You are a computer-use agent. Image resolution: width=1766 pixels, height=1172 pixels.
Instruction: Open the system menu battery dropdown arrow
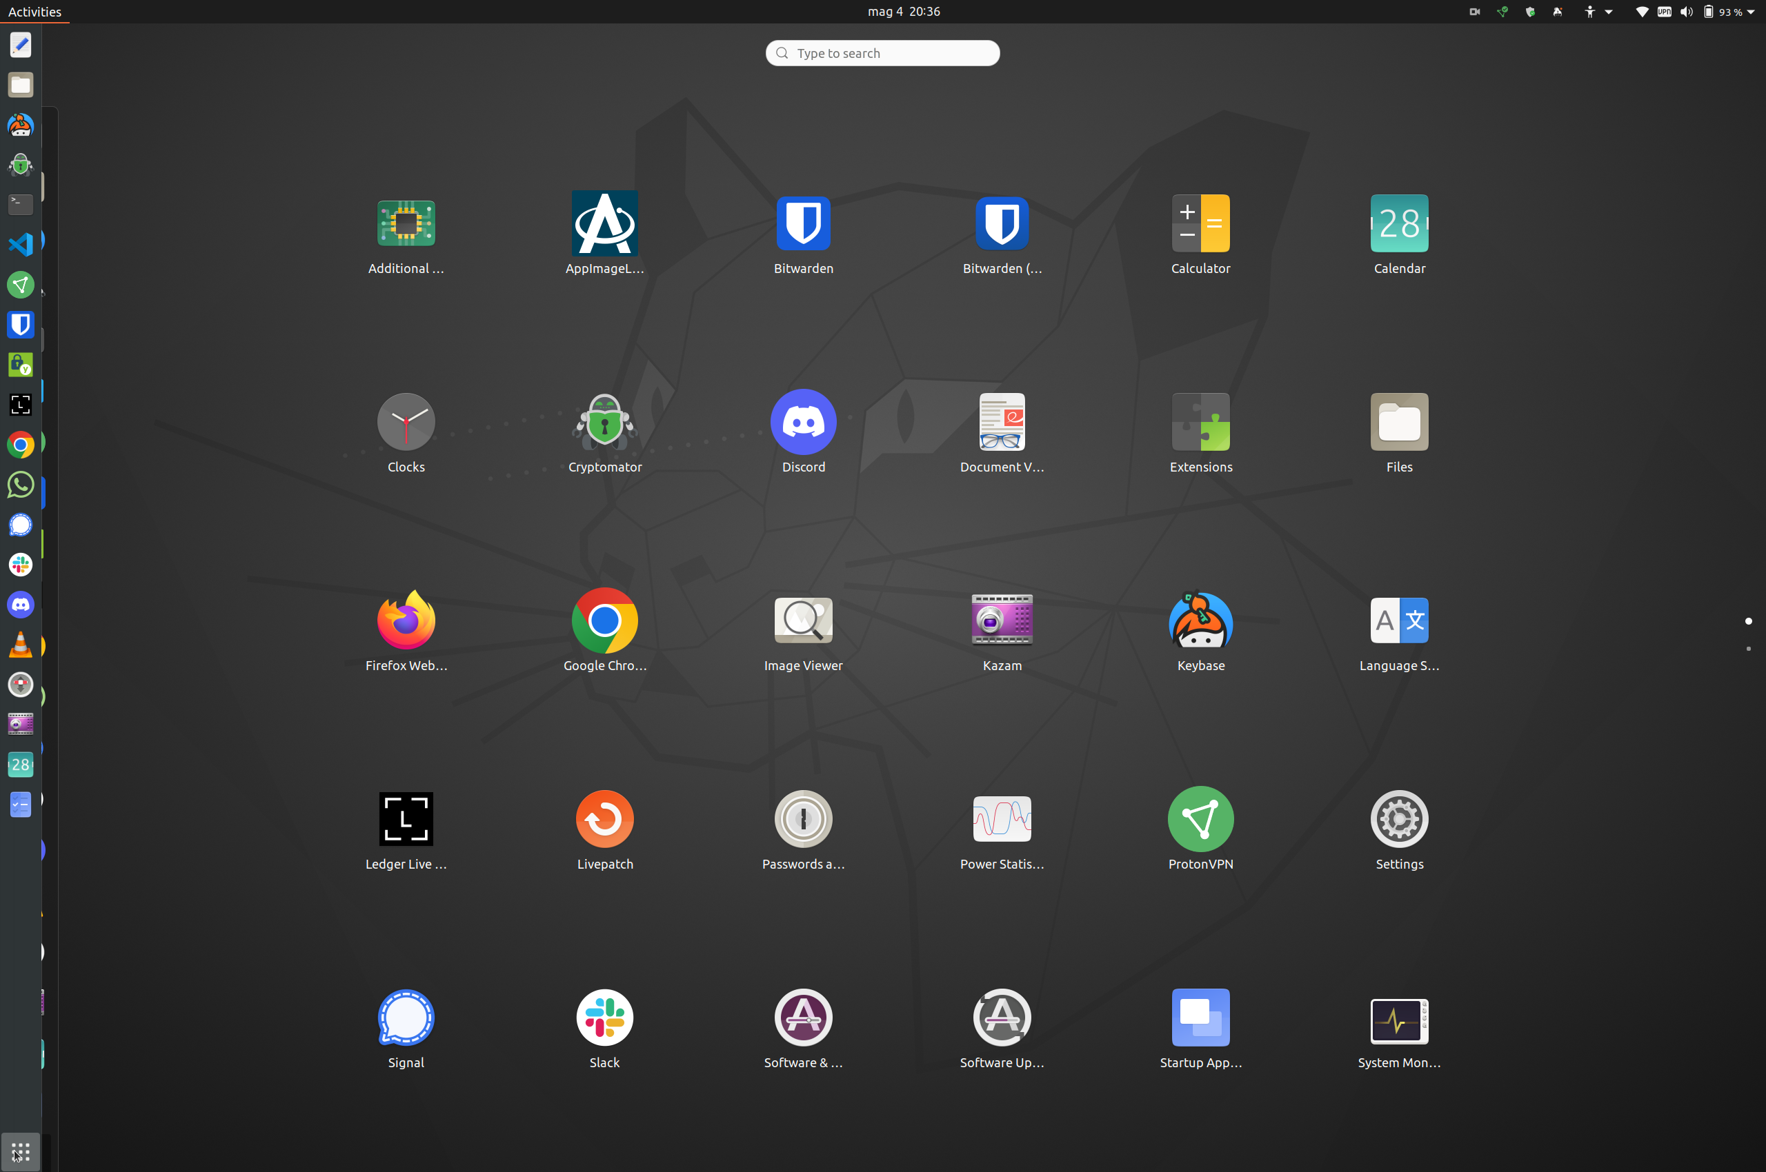1750,12
